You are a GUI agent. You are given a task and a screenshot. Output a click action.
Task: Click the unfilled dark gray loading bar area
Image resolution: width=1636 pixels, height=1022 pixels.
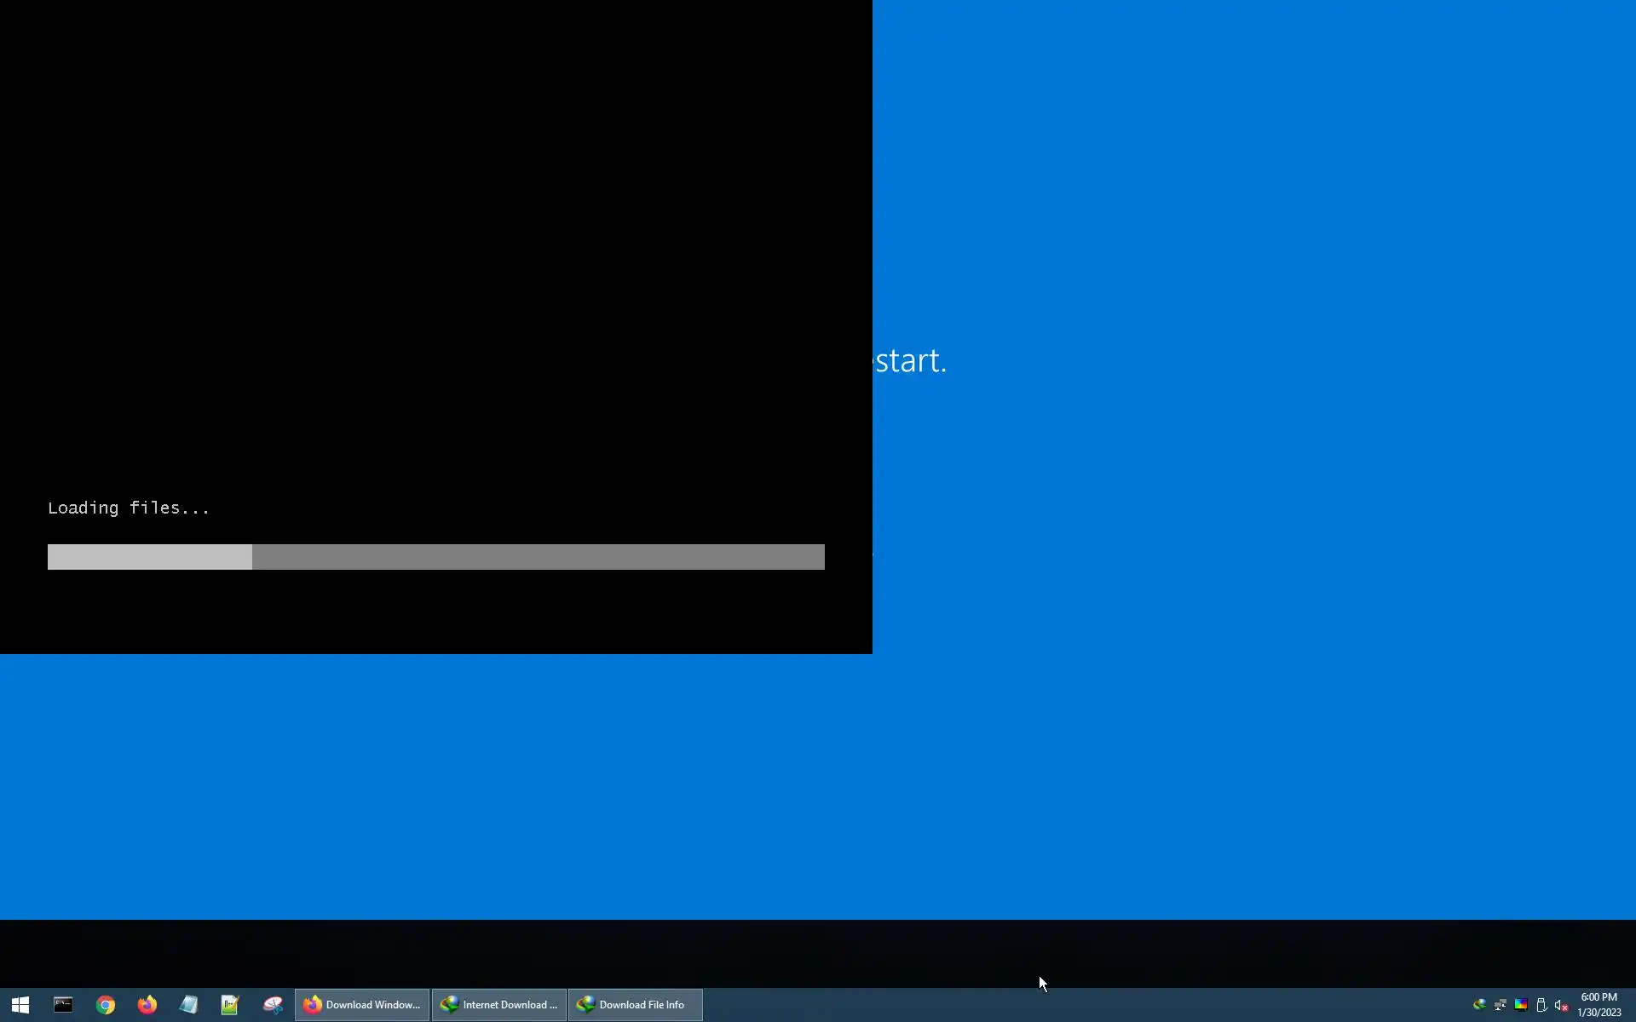click(x=537, y=557)
